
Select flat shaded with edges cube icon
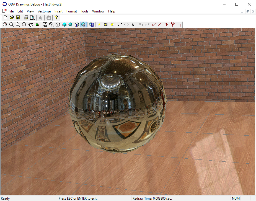(x=77, y=25)
